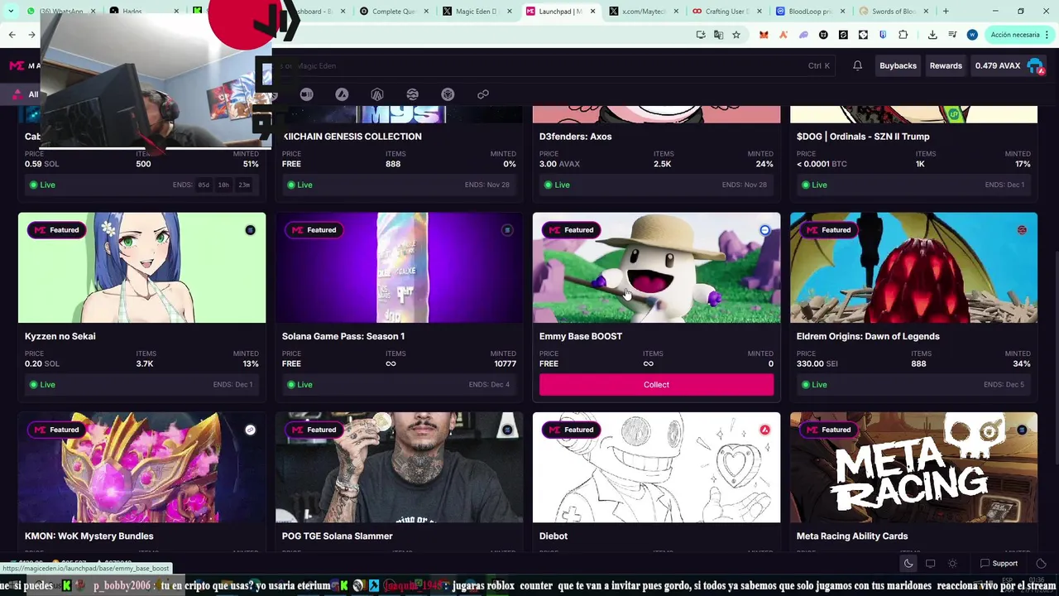
Task: Open the 0.479 AVAX wallet balance
Action: 997,65
